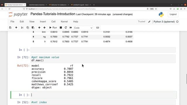Click the pencil edit mode icon

coord(149,22)
